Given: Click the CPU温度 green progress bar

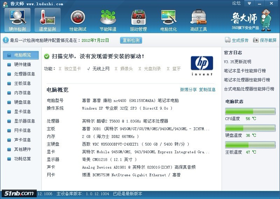Looking at the screenshot, I should (x=250, y=111).
